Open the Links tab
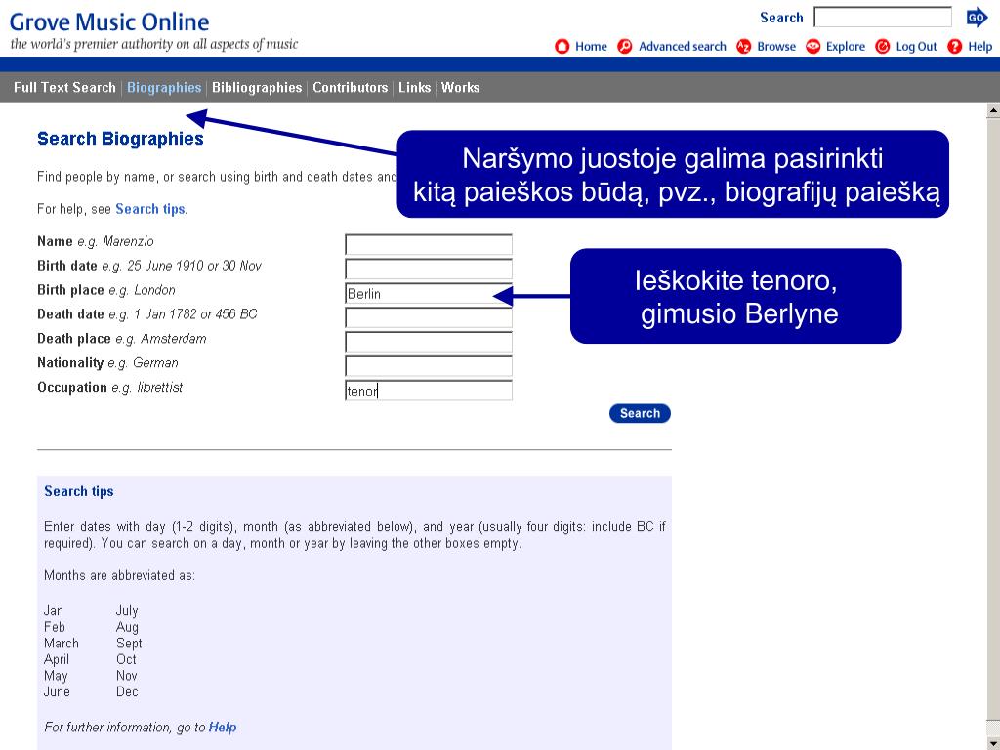Image resolution: width=1000 pixels, height=750 pixels. point(414,87)
